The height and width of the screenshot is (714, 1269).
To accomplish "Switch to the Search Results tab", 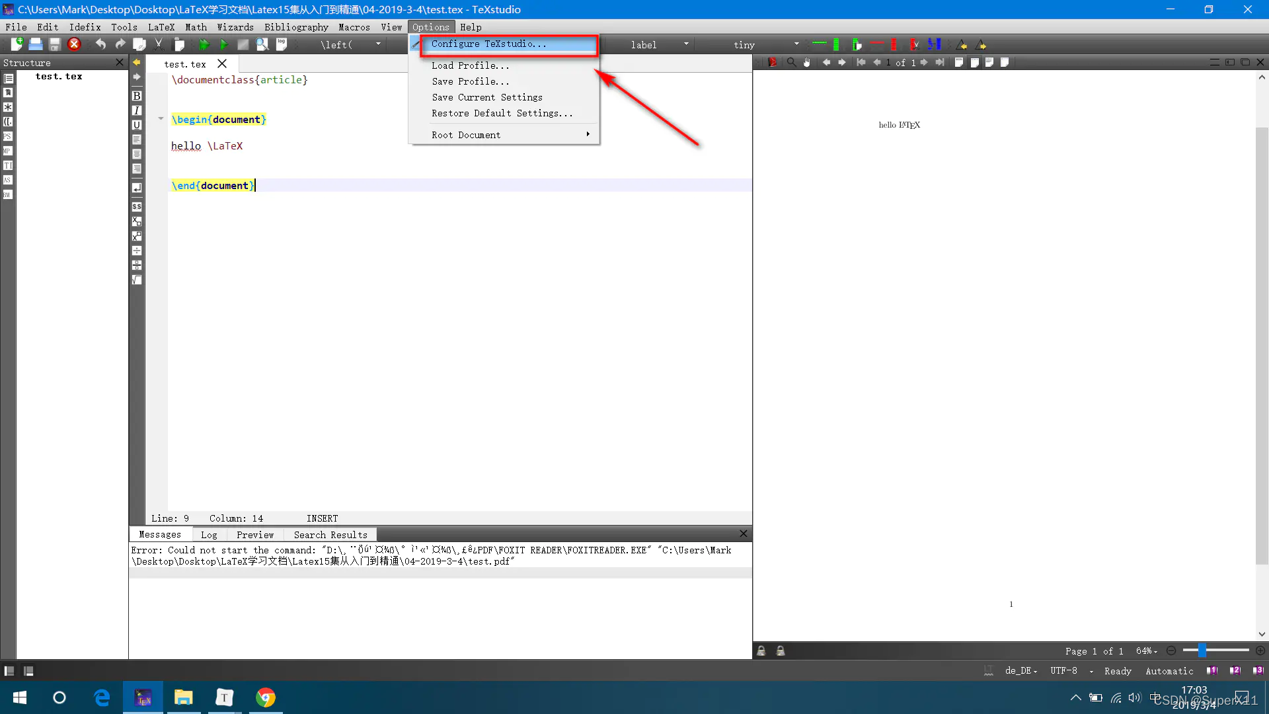I will coord(330,535).
